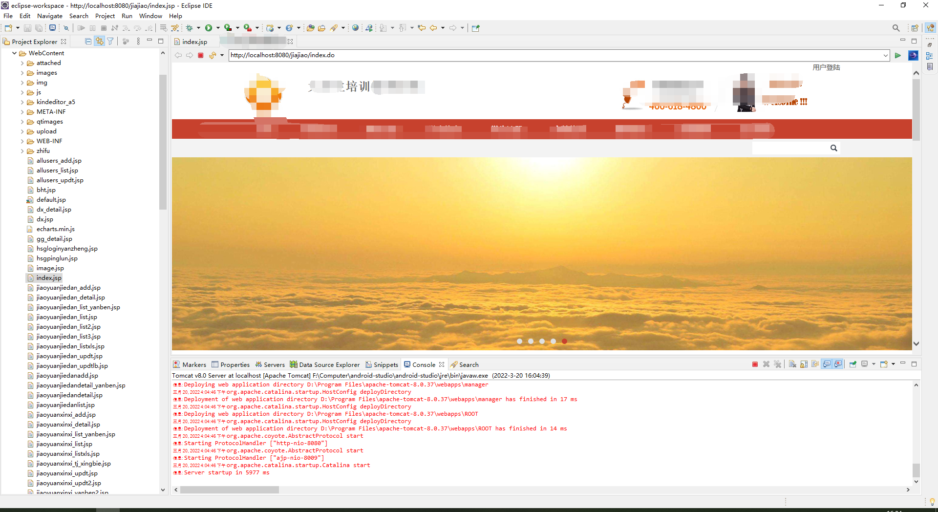Screen dimensions: 938x512
Task: Click back navigation arrow in main toolbar
Action: [433, 28]
